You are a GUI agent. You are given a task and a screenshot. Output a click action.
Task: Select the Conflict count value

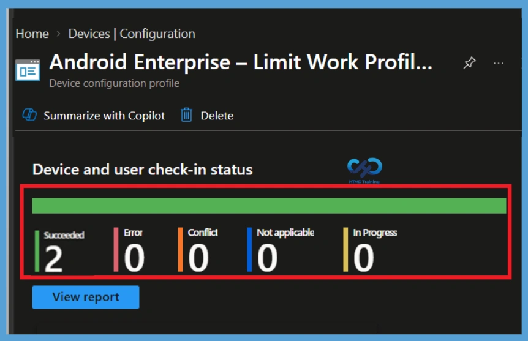pyautogui.click(x=198, y=258)
